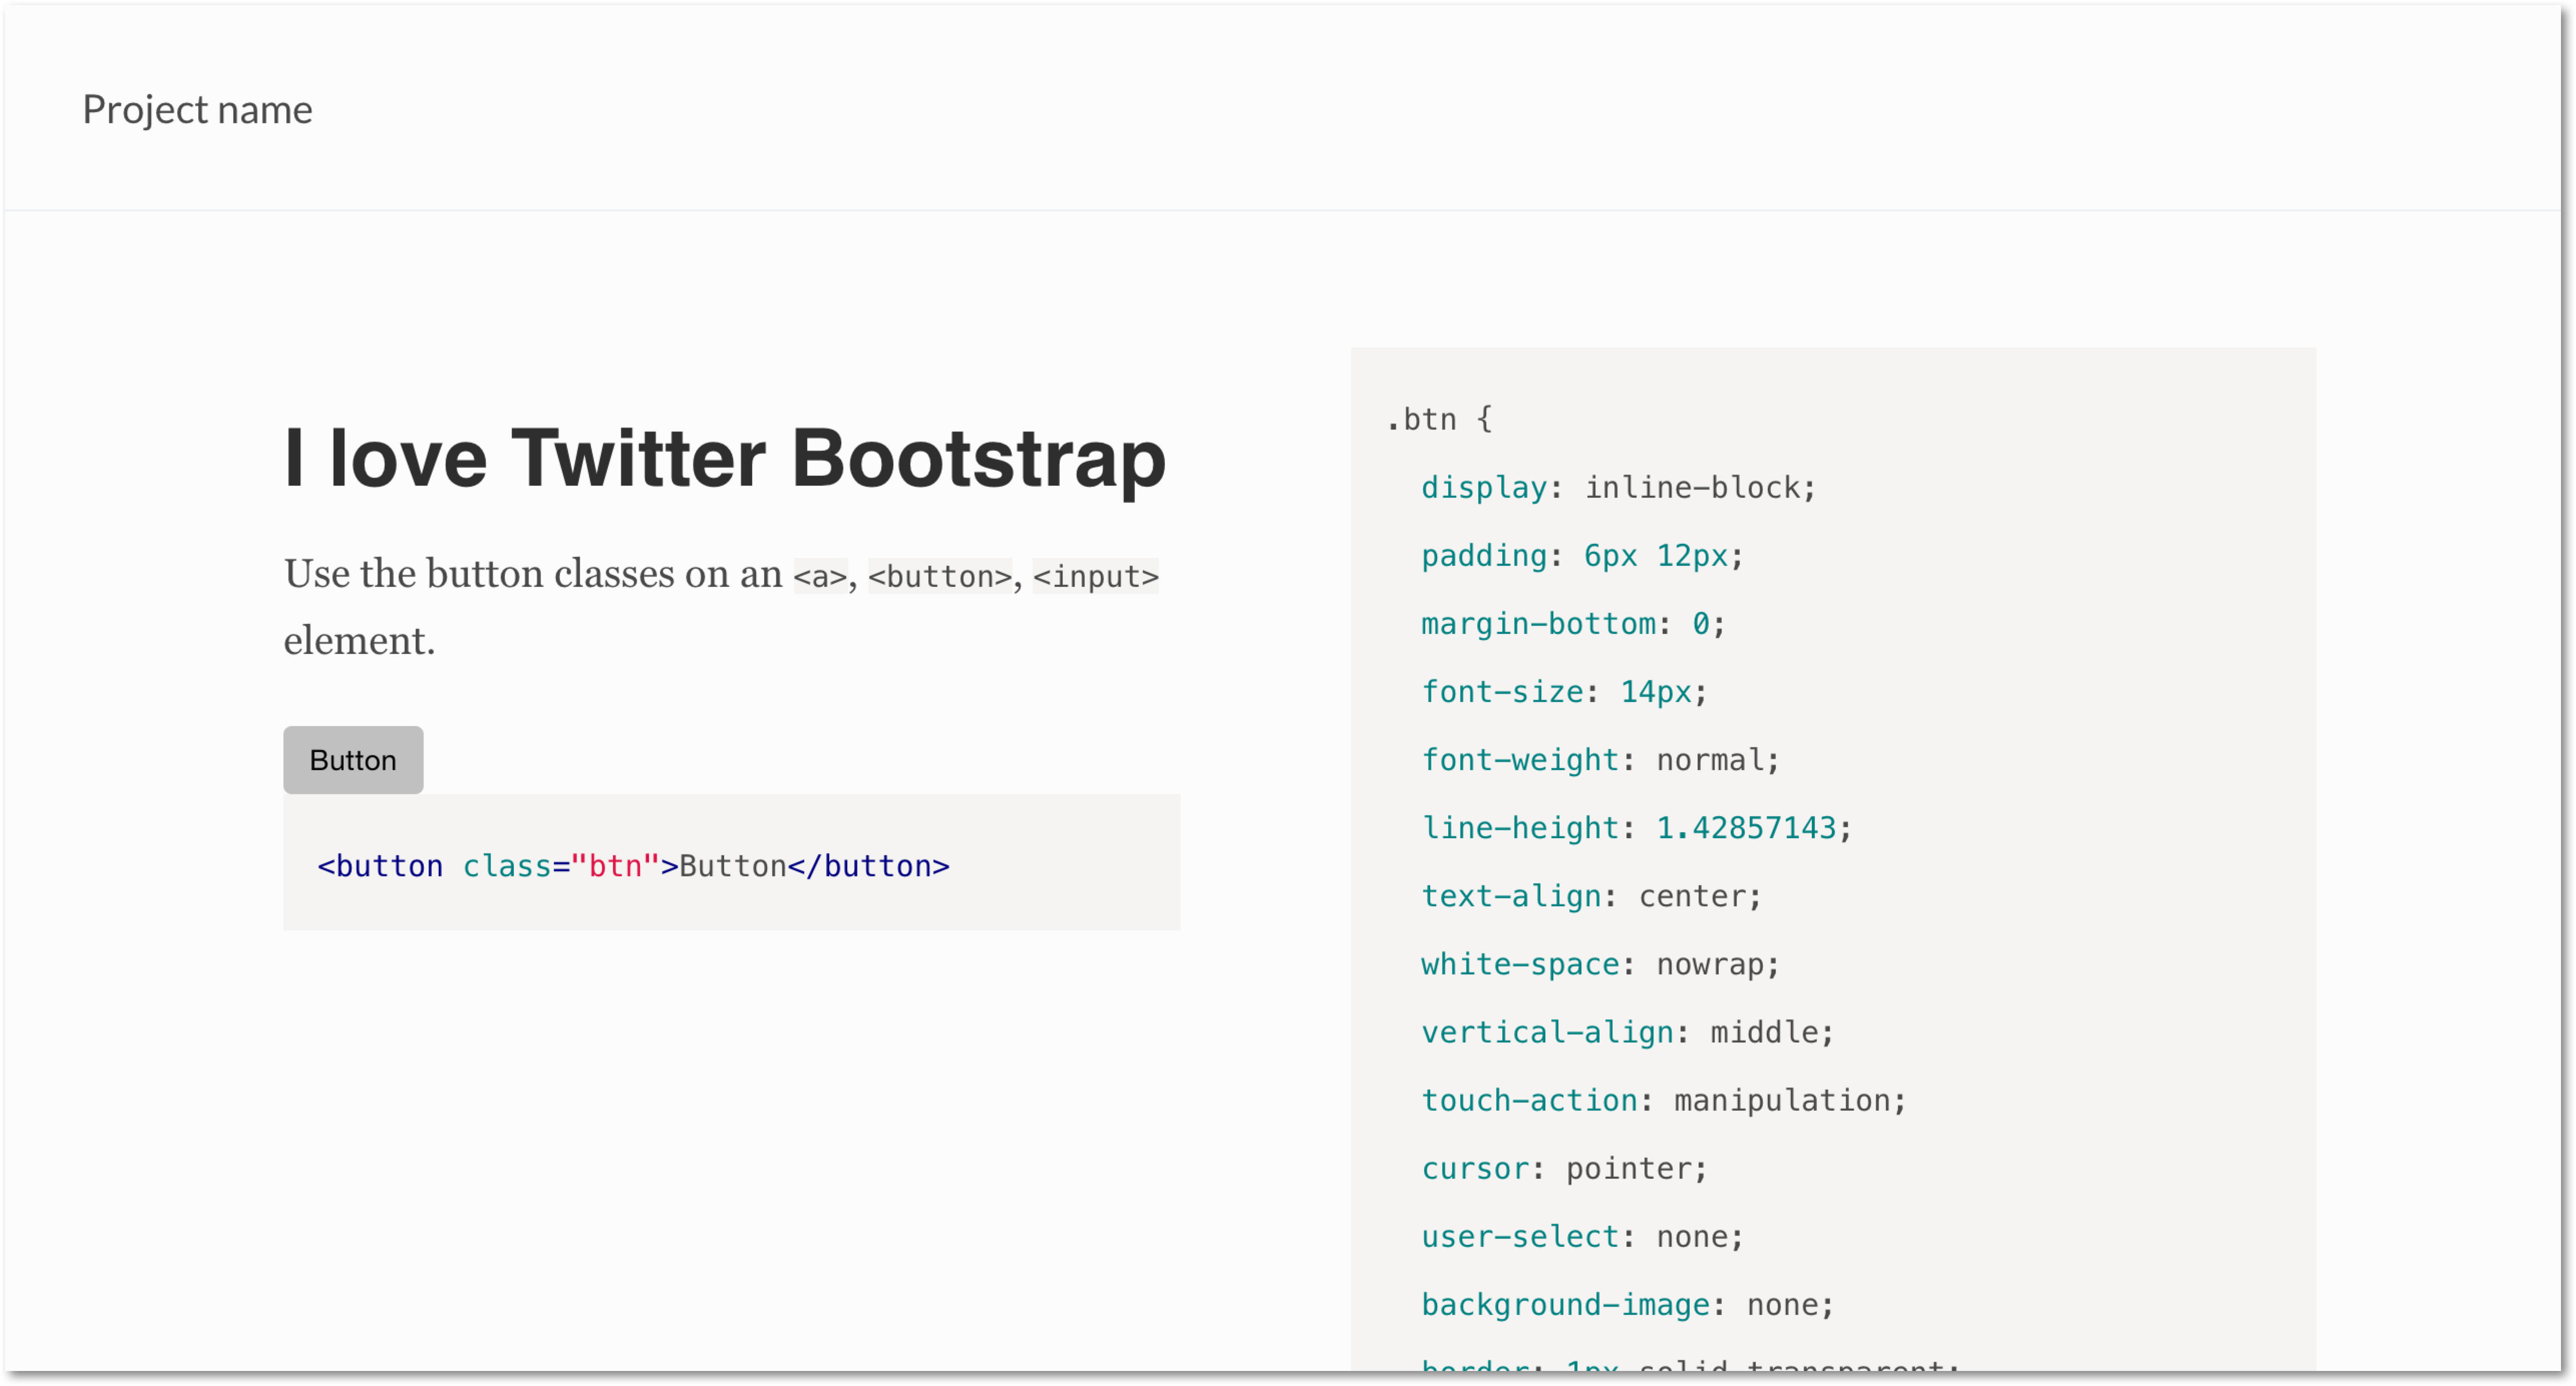Click the inline <button> code tag
Screen dimensions: 2576x1386
coord(939,577)
